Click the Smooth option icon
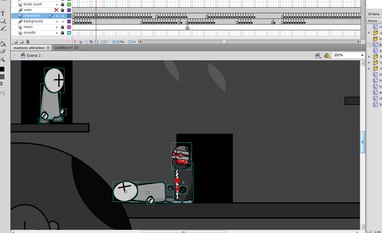 3,93
